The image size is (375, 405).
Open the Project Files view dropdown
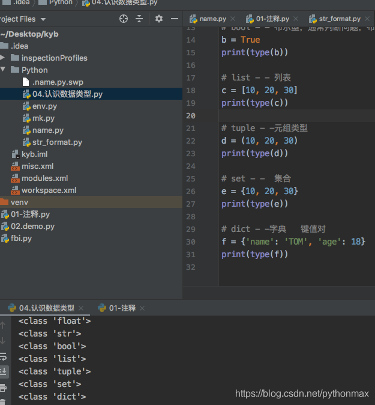(x=43, y=19)
